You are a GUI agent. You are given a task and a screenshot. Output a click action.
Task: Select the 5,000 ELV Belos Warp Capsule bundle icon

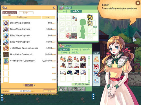pos(6,29)
